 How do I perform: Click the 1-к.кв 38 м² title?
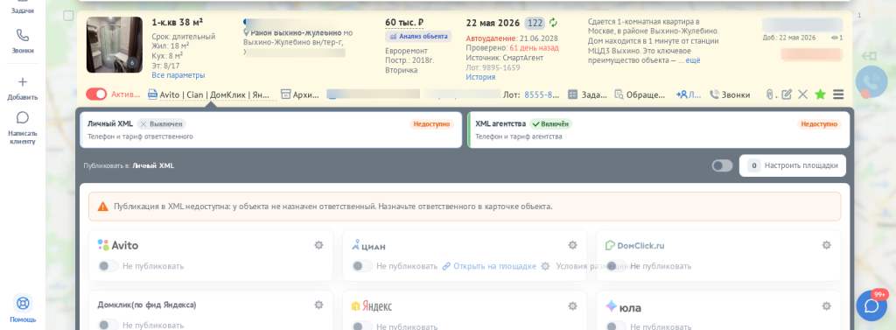(x=177, y=22)
